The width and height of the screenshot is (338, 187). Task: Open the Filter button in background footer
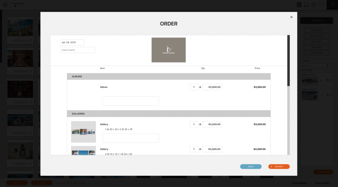[x=42, y=183]
